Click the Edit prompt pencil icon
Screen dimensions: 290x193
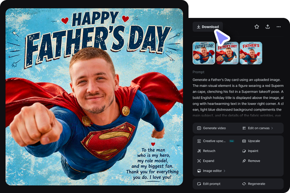(199, 184)
